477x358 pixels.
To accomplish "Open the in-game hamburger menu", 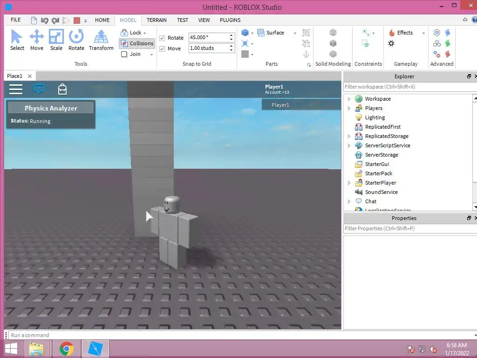I will click(x=16, y=89).
